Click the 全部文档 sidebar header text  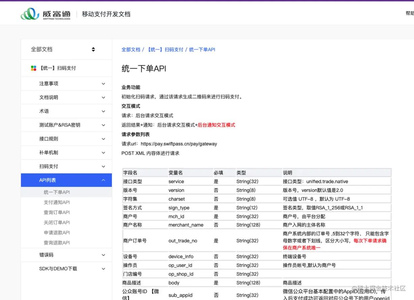pyautogui.click(x=42, y=49)
